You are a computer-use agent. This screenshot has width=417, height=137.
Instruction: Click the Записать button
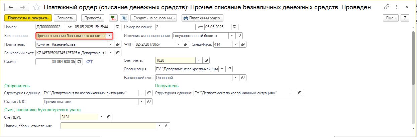pos(65,18)
